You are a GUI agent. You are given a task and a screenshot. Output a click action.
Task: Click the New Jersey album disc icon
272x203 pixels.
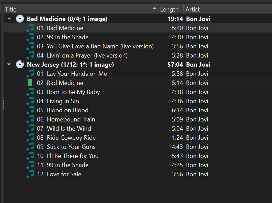(x=20, y=64)
